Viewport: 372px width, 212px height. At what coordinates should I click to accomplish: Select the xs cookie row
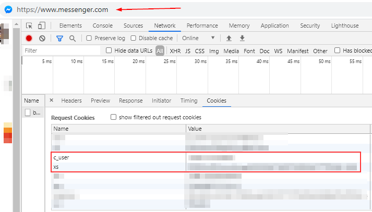point(206,167)
